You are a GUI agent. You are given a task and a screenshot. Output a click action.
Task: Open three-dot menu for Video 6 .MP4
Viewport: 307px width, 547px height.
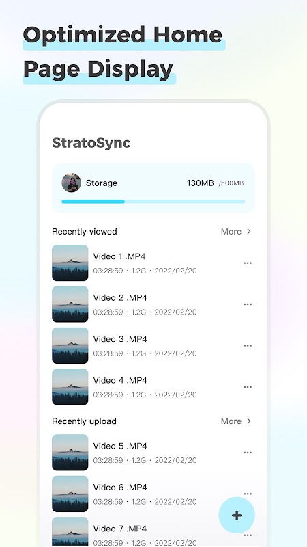pyautogui.click(x=248, y=494)
